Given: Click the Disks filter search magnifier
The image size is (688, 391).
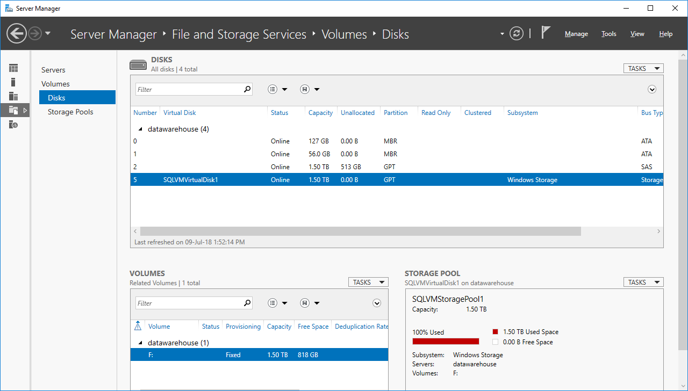Looking at the screenshot, I should coord(247,89).
